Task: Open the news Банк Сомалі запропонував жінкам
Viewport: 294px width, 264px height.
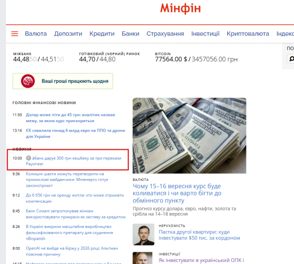Action: point(75,214)
